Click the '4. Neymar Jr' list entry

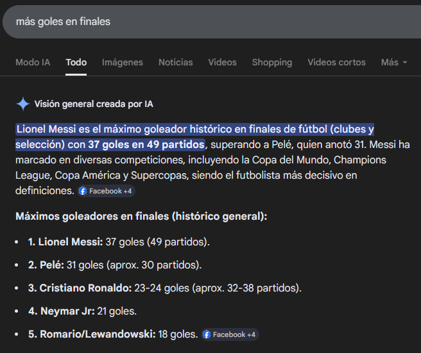click(82, 311)
